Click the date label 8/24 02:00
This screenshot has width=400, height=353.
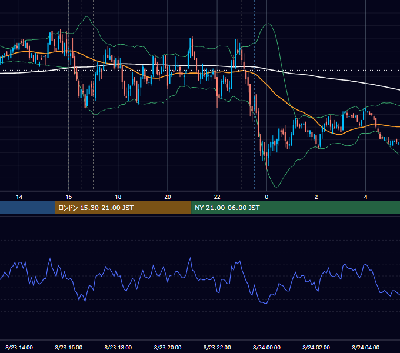316,347
